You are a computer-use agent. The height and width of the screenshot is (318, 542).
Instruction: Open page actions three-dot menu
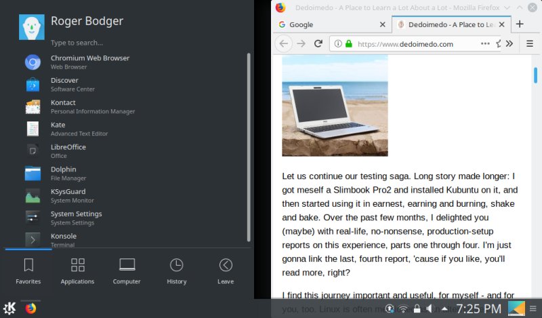[x=485, y=43]
